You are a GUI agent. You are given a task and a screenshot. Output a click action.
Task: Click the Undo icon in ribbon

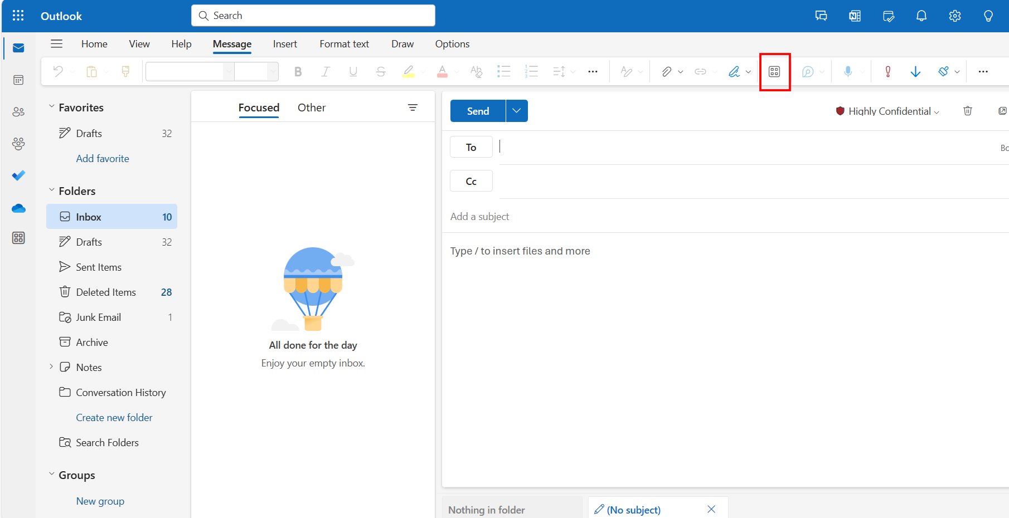pyautogui.click(x=58, y=71)
